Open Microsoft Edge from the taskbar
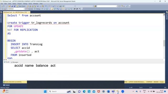This screenshot has width=168, height=94. [x=84, y=91]
